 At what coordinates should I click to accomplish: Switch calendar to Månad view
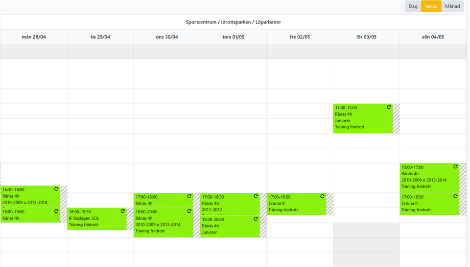pyautogui.click(x=452, y=6)
